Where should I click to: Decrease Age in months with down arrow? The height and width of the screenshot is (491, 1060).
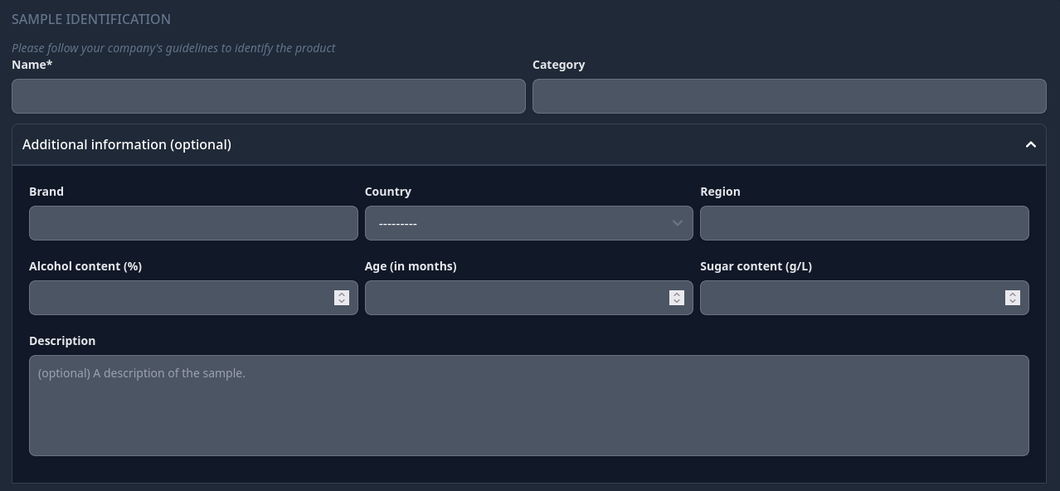click(677, 301)
